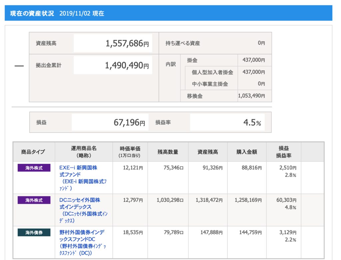Screen dimensions: 341x260
Task: Select the 4.8% return rate
Action: (290, 207)
